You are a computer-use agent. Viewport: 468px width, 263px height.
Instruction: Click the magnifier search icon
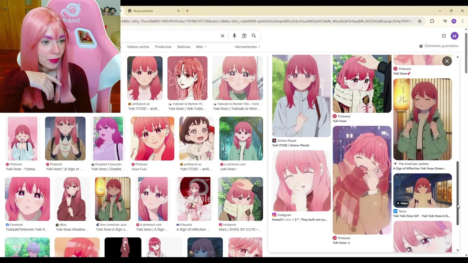(254, 36)
